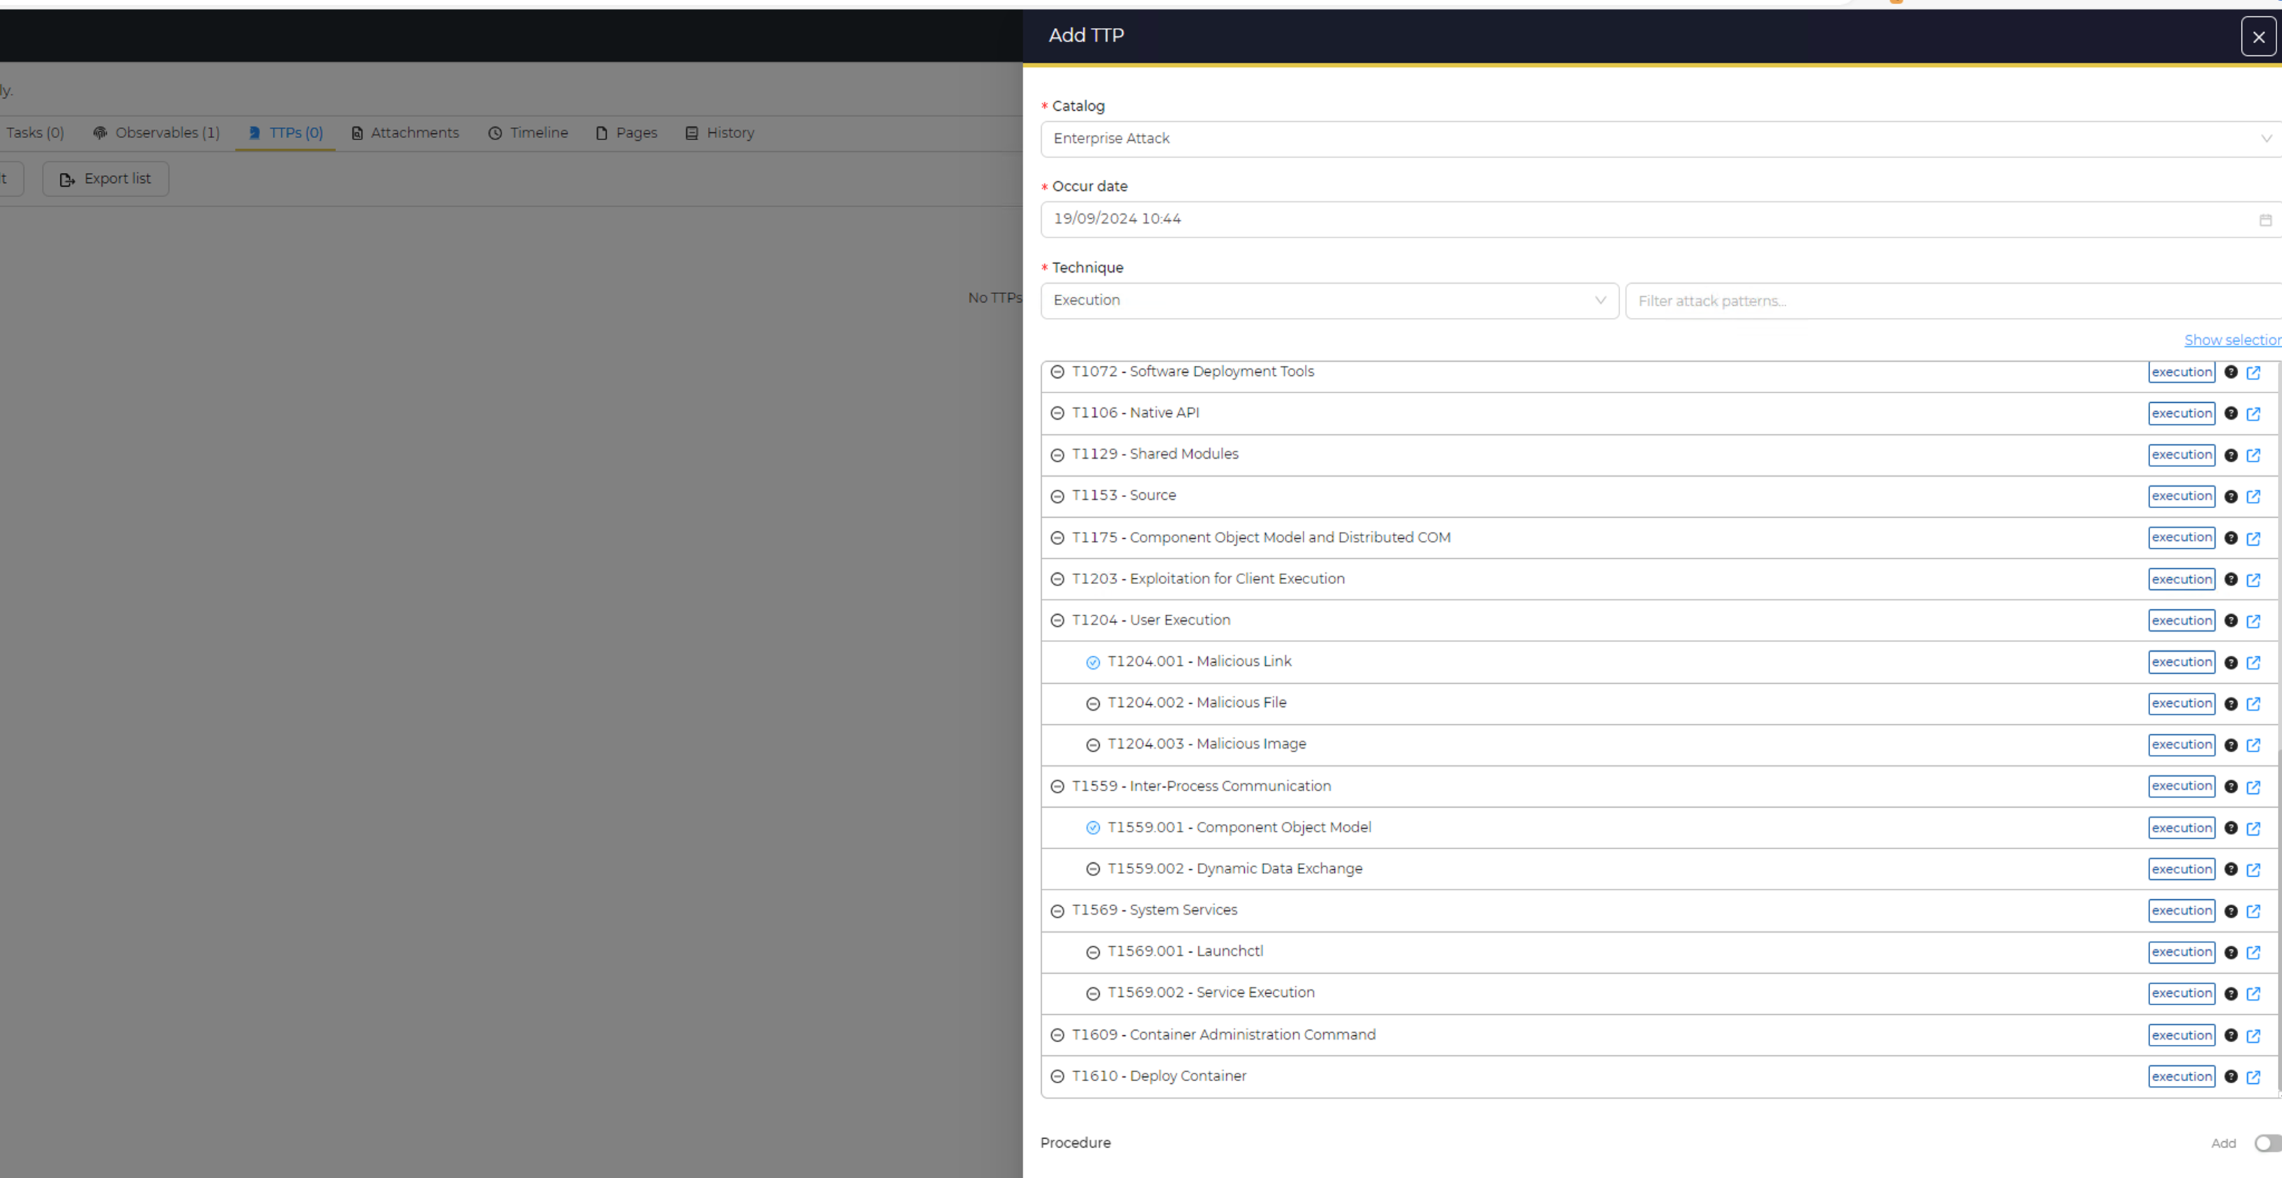This screenshot has height=1178, width=2282.
Task: Toggle selection for T1204.001 Malicious Link
Action: click(x=1091, y=661)
